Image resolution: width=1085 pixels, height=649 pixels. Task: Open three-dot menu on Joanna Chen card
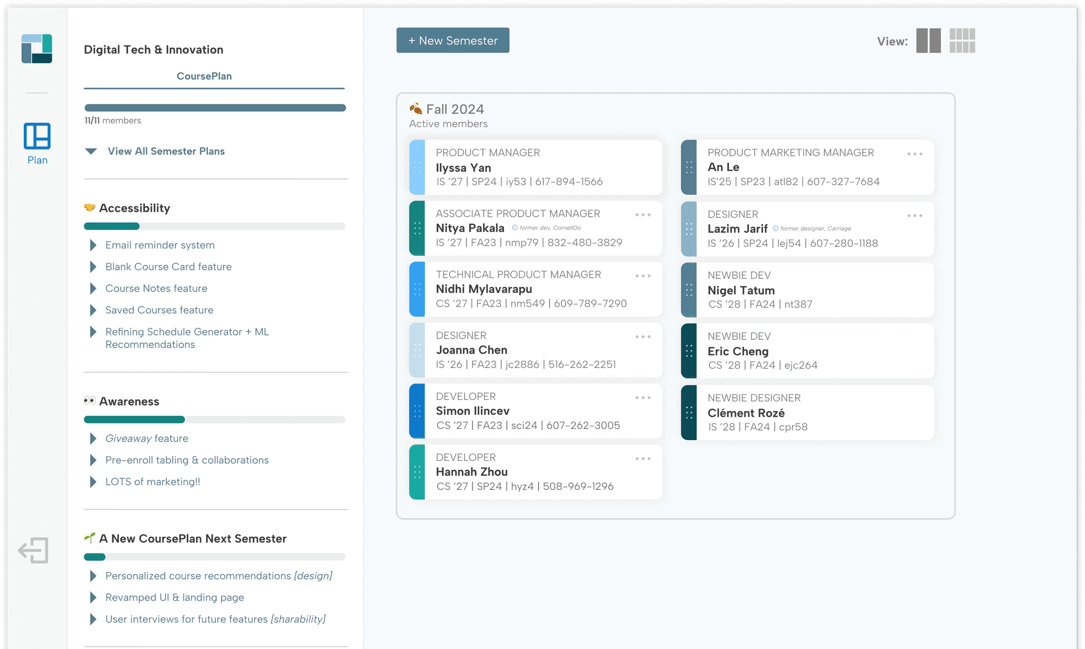pos(643,337)
